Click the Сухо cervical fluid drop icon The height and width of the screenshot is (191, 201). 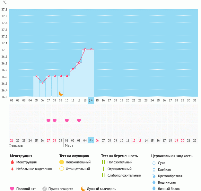[154, 163]
